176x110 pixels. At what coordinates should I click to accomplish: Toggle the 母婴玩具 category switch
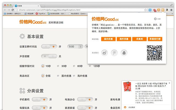[40, 108]
